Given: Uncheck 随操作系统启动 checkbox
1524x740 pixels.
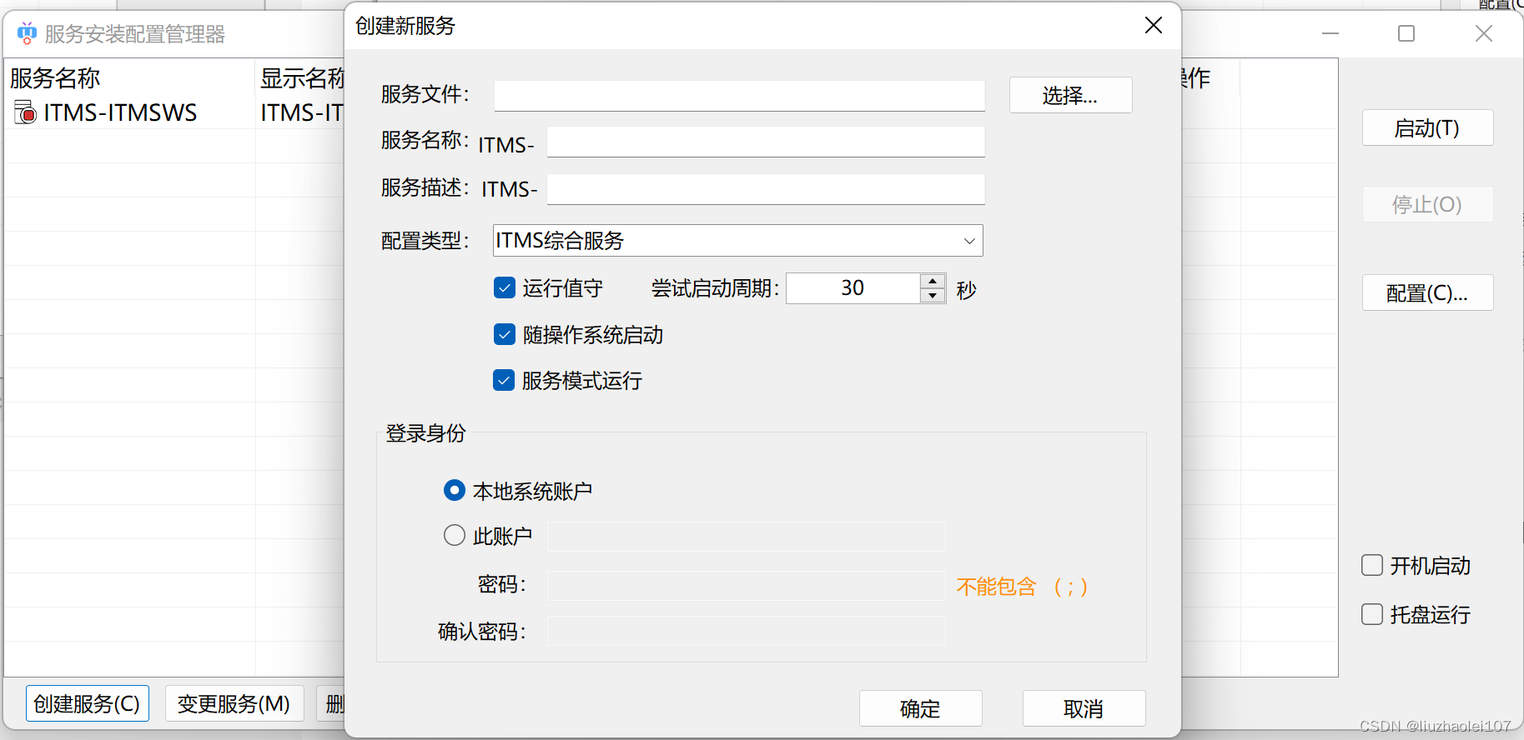Looking at the screenshot, I should pos(505,335).
